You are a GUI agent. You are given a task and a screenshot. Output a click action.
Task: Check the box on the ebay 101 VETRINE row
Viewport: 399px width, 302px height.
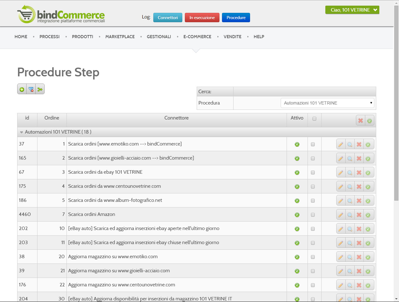313,172
